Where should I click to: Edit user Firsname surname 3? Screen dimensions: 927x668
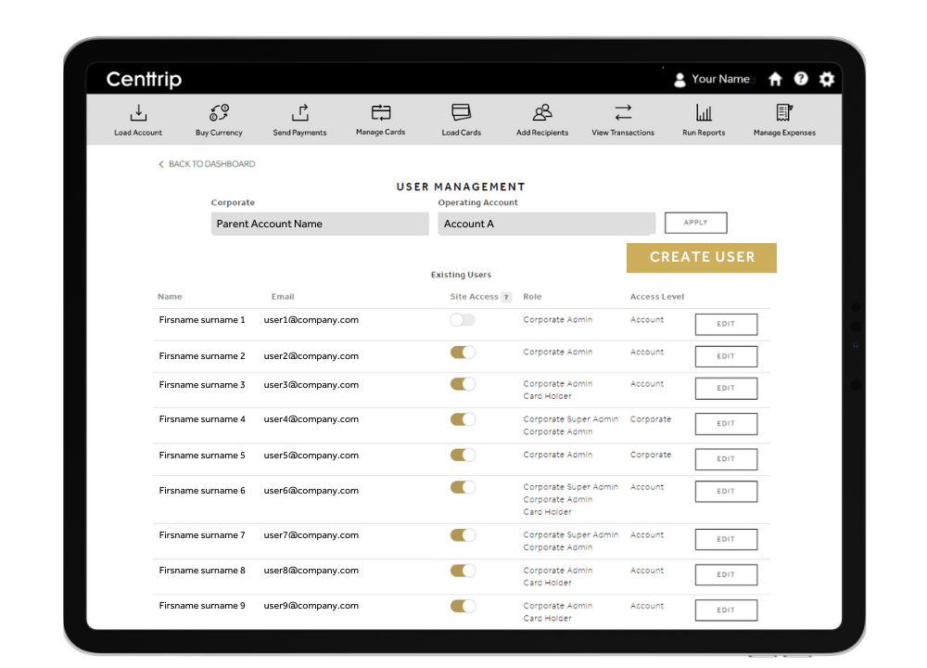point(726,389)
